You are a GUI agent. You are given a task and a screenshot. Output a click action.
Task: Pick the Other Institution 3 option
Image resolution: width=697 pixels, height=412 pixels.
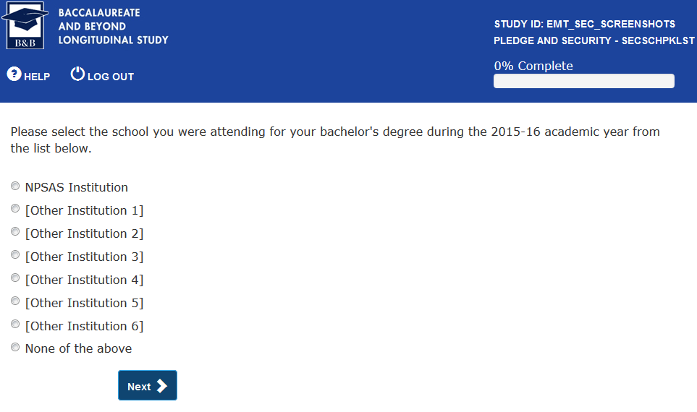pyautogui.click(x=15, y=256)
